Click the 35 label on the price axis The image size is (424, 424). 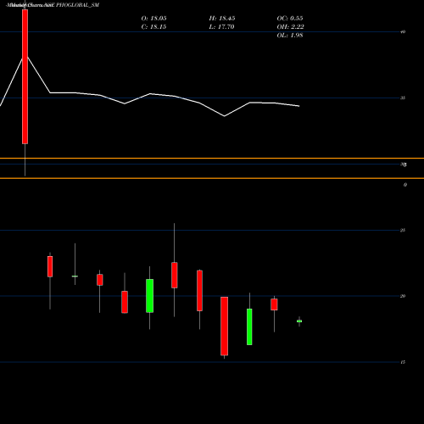(403, 98)
